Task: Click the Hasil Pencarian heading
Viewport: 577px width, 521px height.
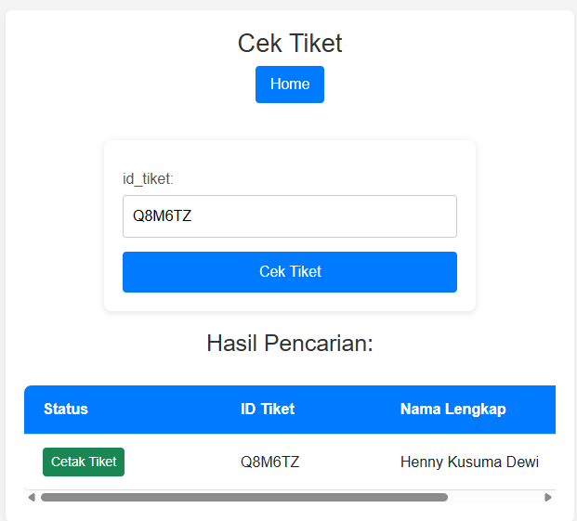Action: point(290,344)
